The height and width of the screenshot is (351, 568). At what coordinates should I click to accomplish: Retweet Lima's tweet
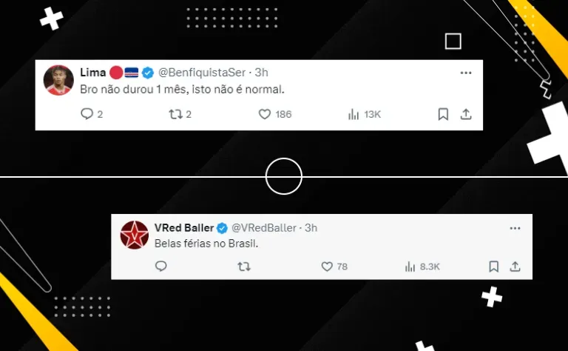180,115
